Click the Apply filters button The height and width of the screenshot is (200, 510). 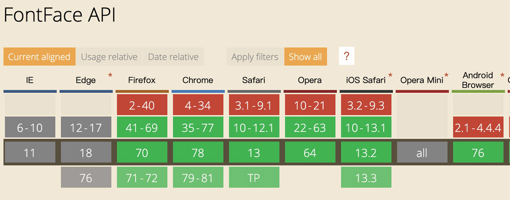tap(255, 57)
